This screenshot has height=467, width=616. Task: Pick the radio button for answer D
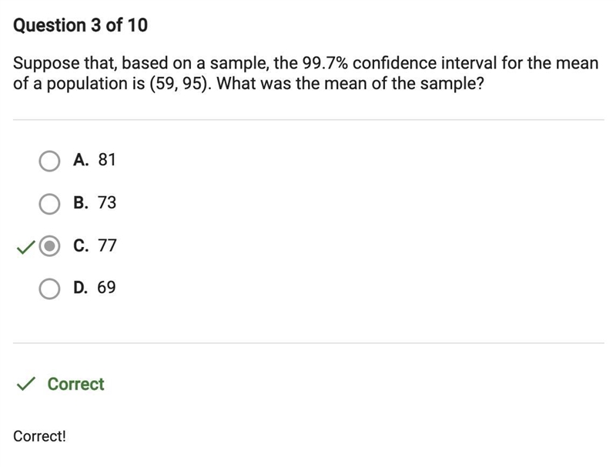(x=49, y=289)
